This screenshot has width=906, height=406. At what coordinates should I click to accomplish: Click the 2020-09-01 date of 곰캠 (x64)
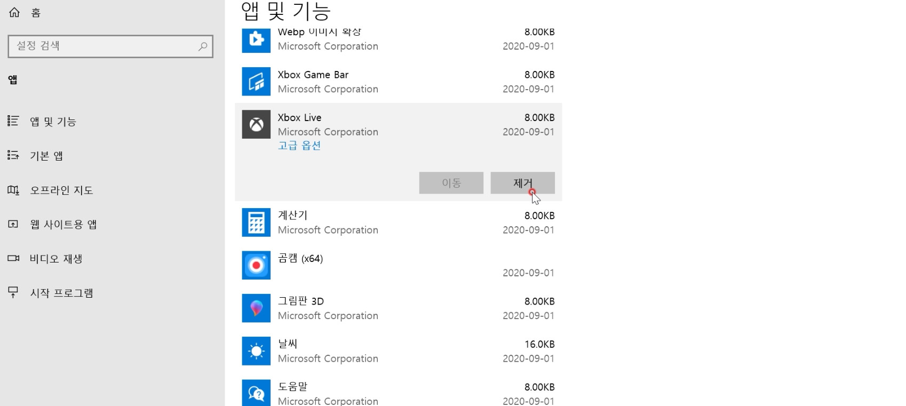[528, 273]
